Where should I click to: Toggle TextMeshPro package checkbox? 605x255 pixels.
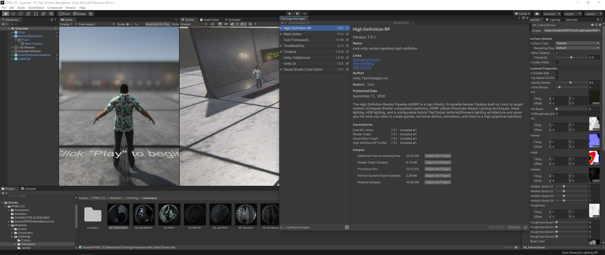pyautogui.click(x=347, y=46)
